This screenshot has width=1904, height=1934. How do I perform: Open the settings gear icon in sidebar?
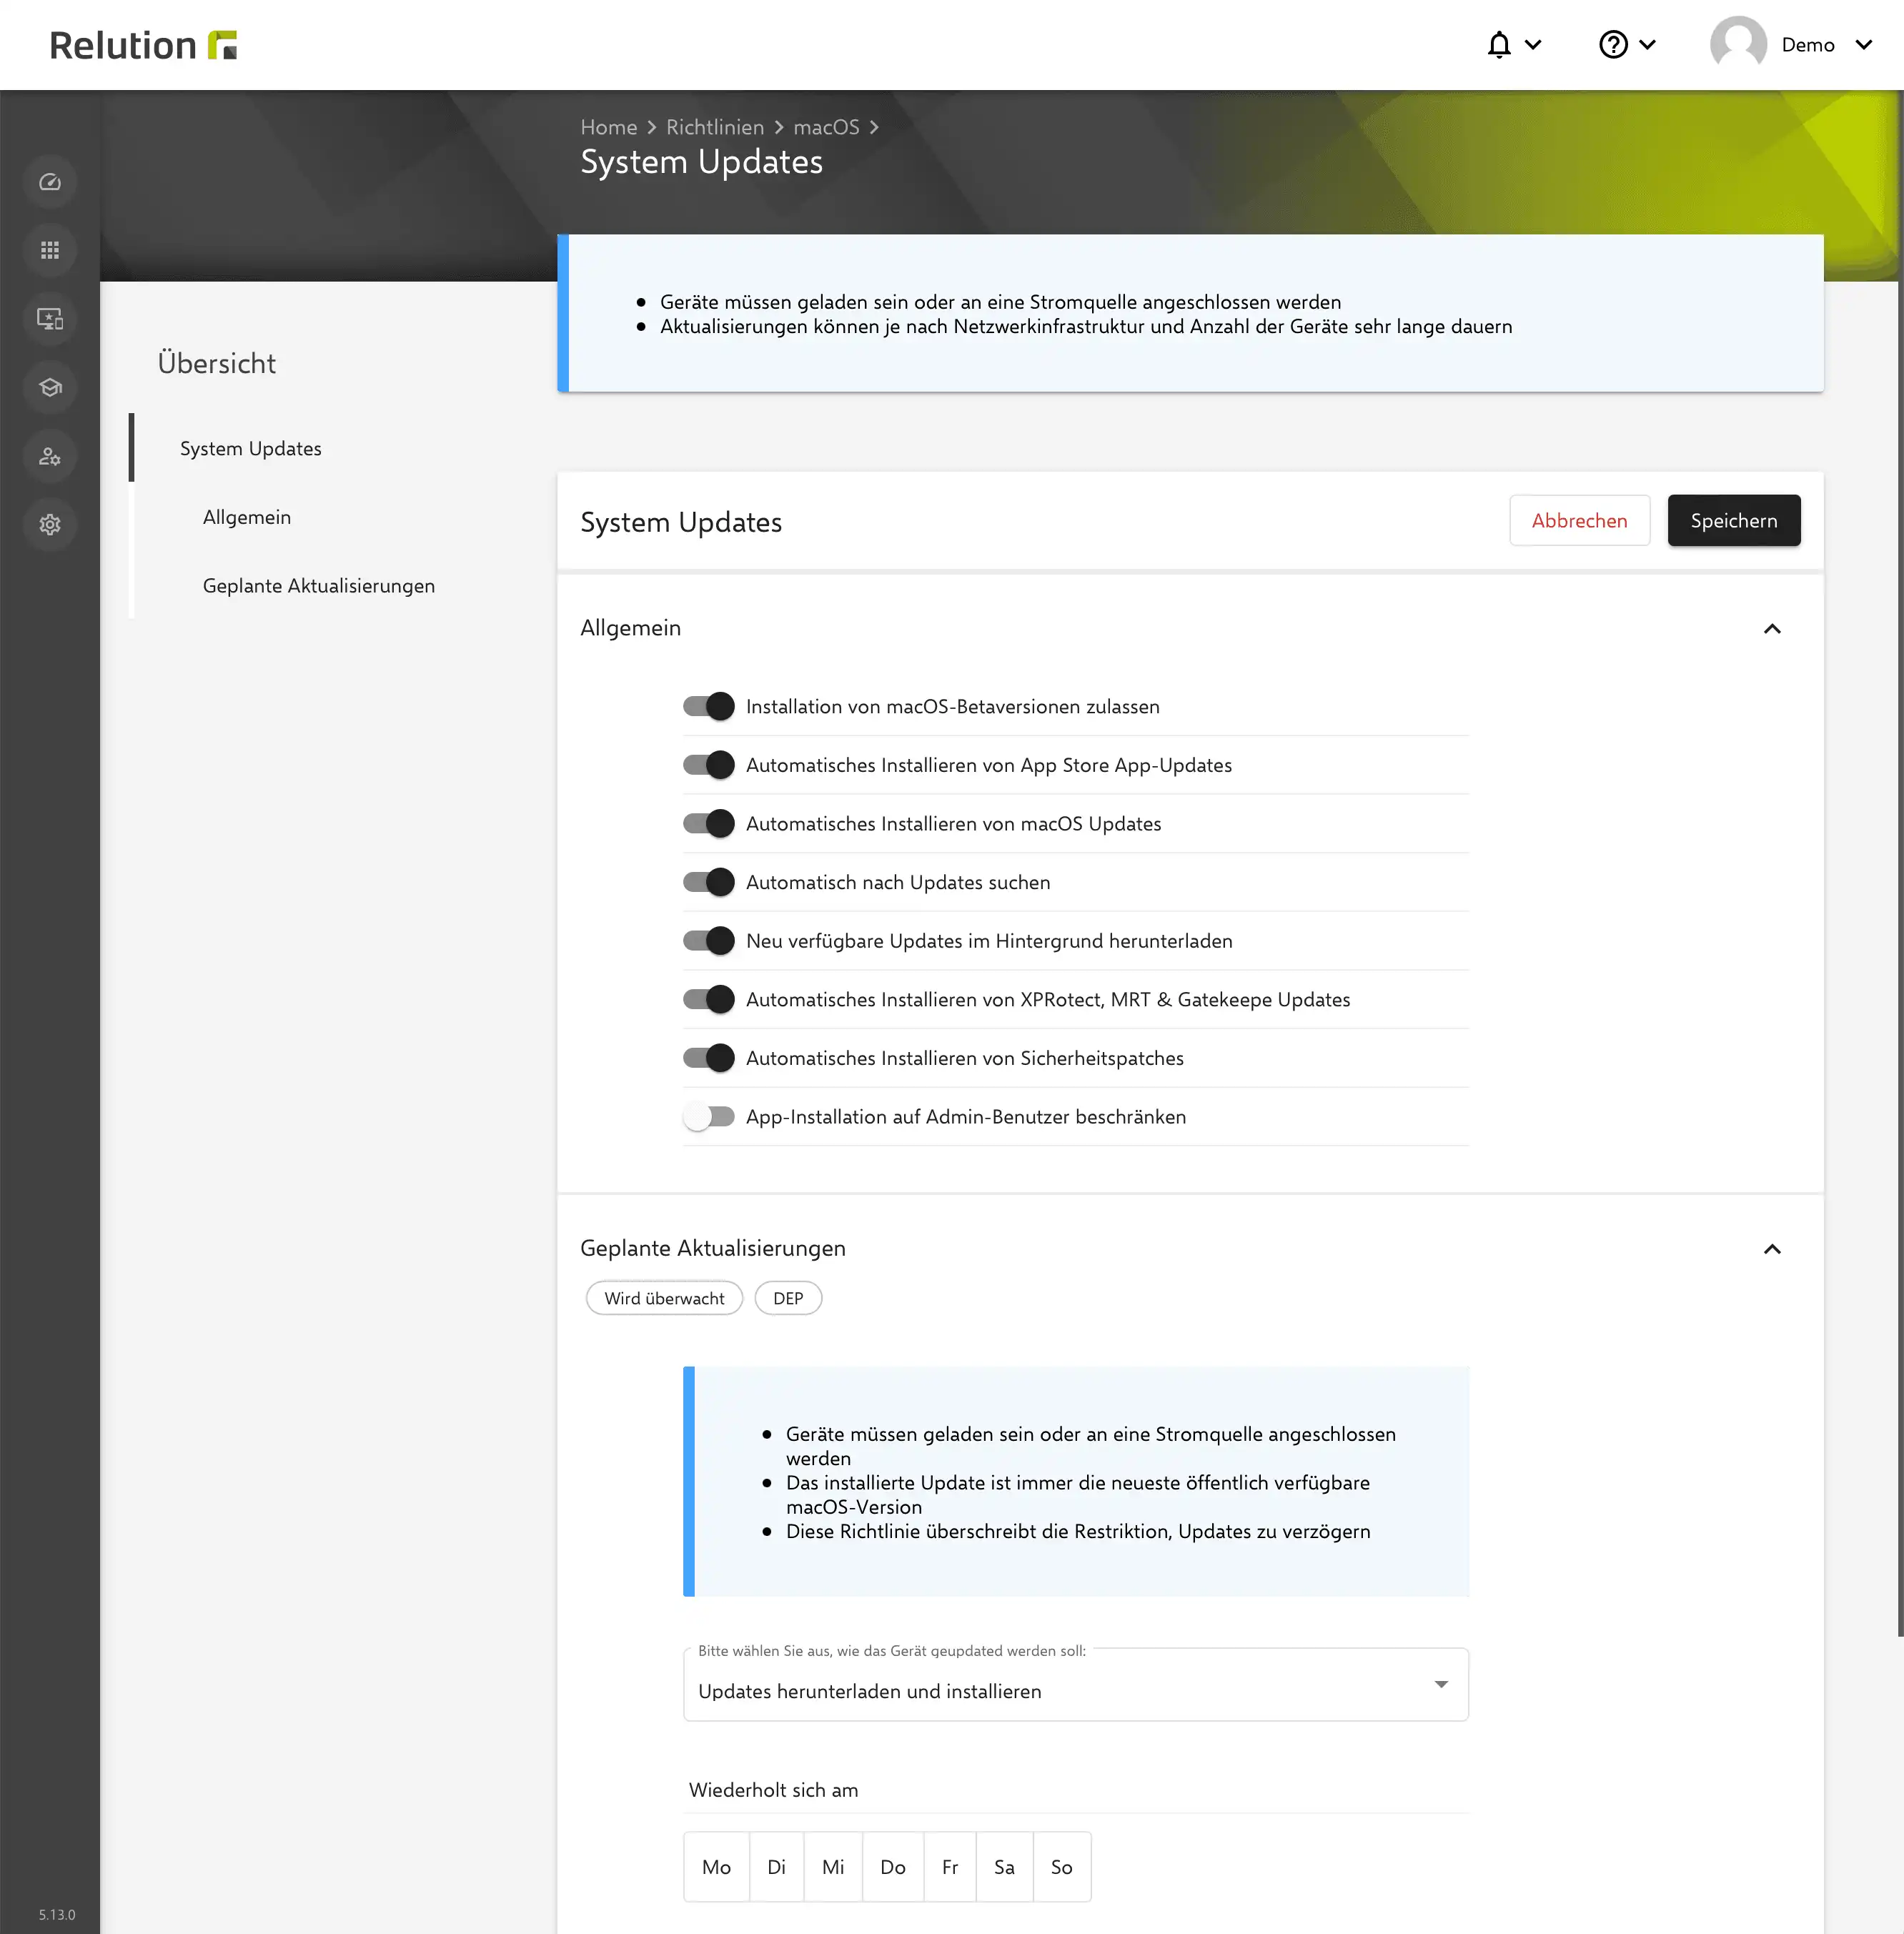pos(50,524)
